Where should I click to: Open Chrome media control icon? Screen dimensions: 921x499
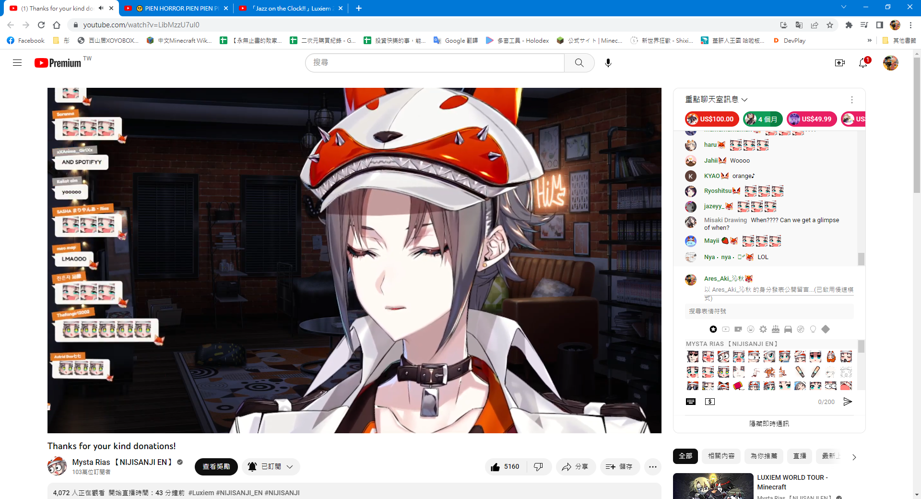click(864, 25)
